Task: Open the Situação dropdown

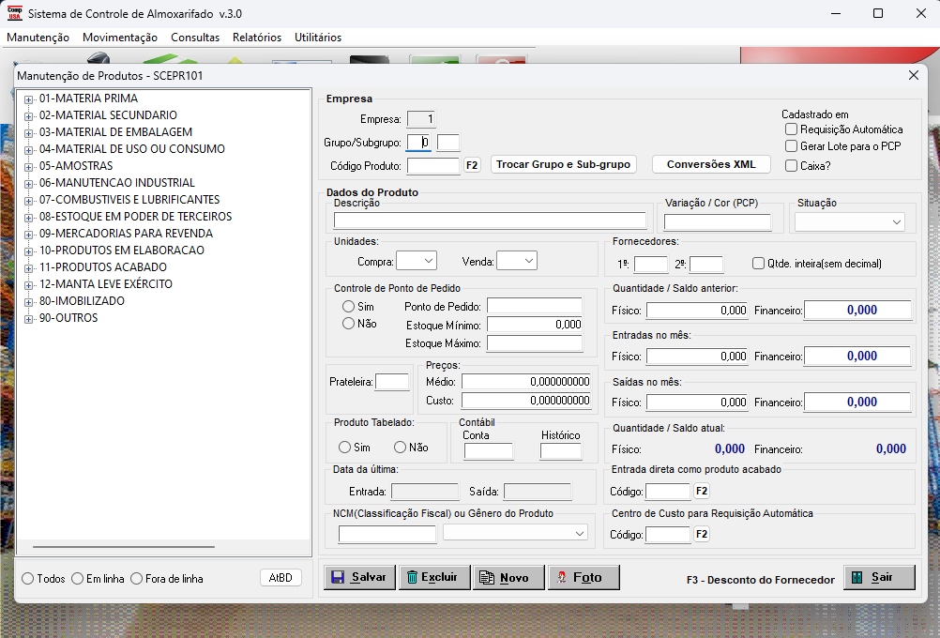Action: pos(850,221)
